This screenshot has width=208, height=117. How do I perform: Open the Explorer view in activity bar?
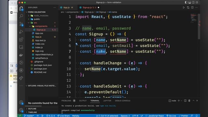coord(21,9)
